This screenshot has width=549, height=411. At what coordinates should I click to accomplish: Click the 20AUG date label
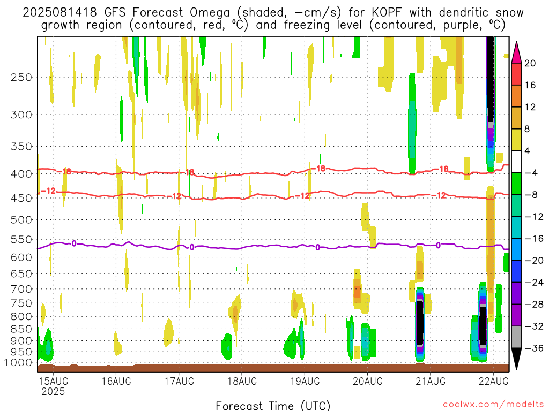tap(368, 381)
